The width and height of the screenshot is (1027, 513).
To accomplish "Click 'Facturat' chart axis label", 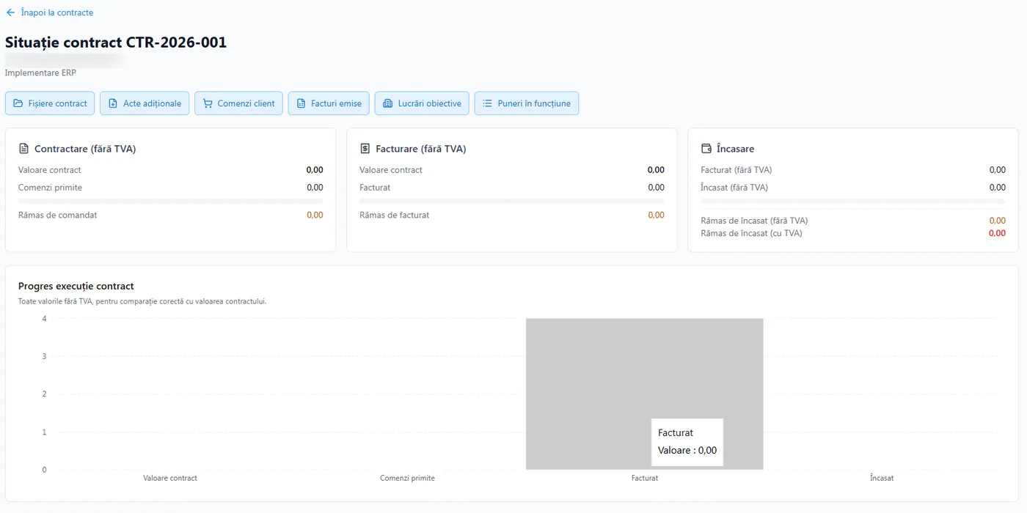I will (x=645, y=478).
